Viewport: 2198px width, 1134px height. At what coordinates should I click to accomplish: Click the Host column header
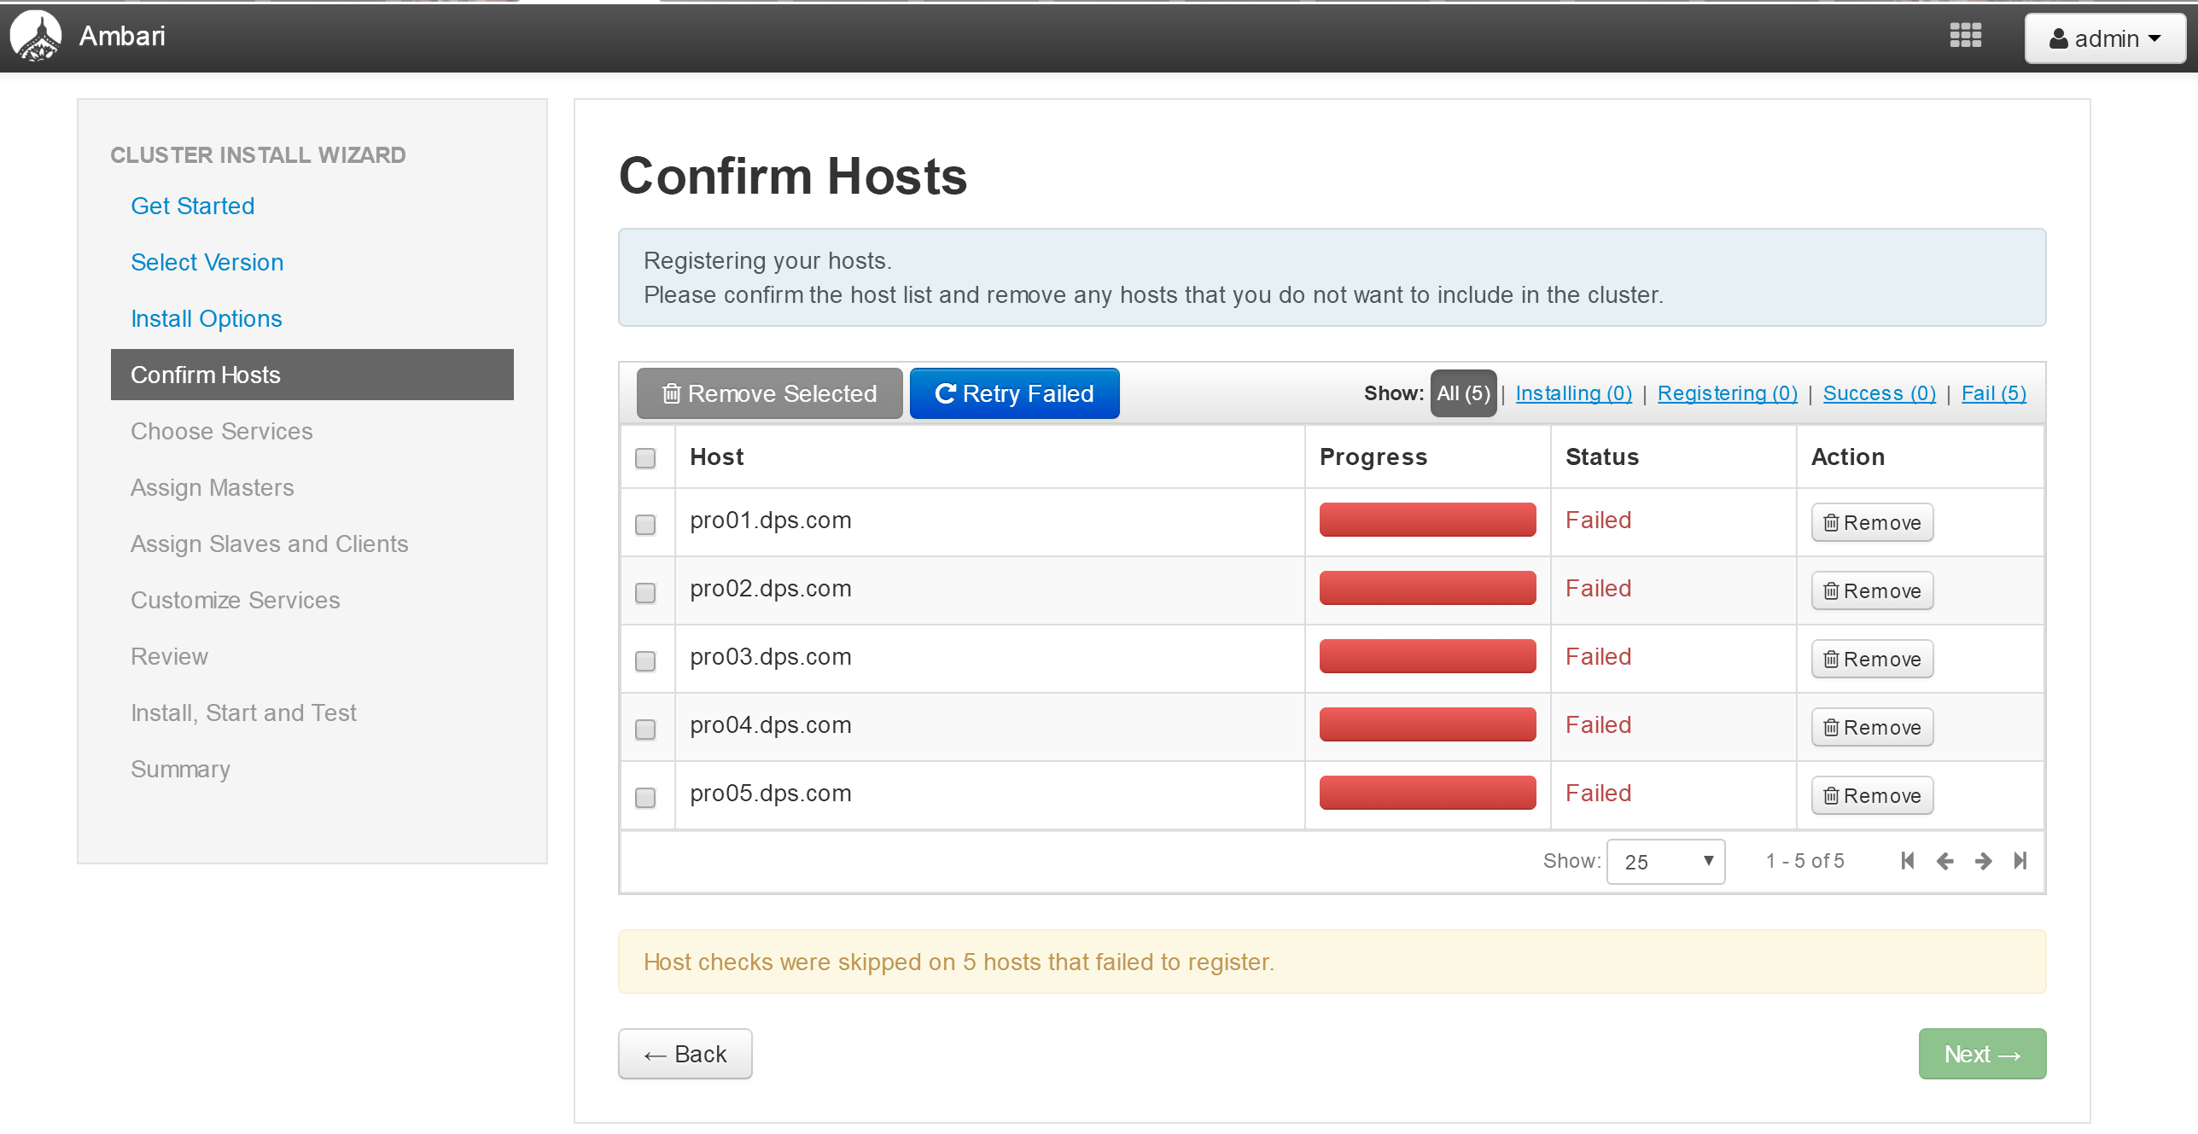coord(717,457)
